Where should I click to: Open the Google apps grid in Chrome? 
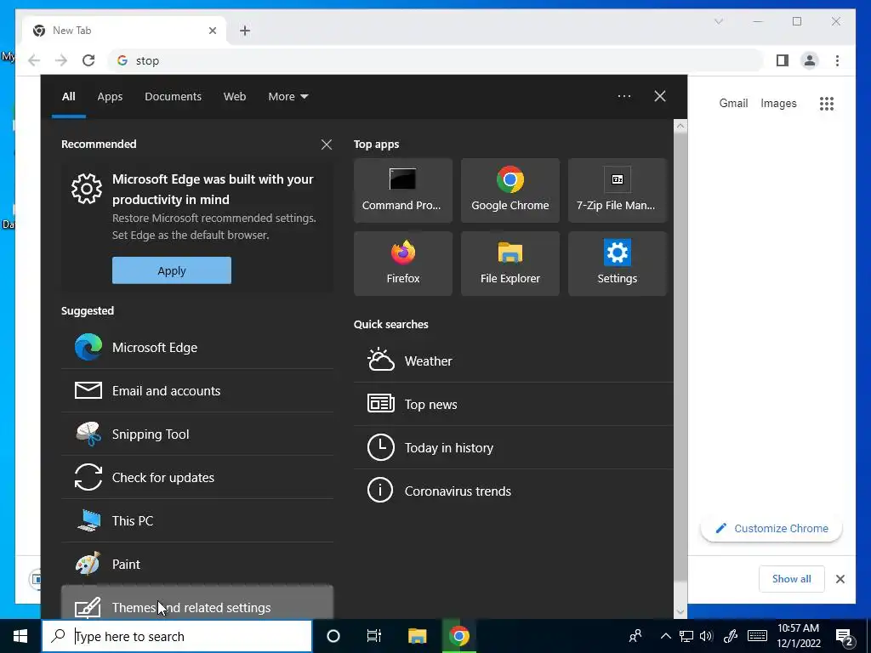coord(827,103)
